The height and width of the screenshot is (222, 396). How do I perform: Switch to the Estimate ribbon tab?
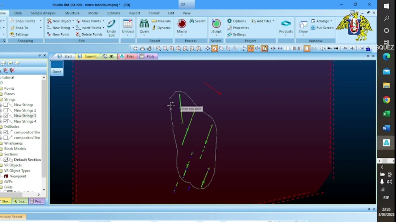click(x=114, y=13)
